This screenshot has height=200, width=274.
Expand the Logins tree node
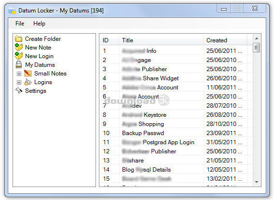(x=19, y=82)
